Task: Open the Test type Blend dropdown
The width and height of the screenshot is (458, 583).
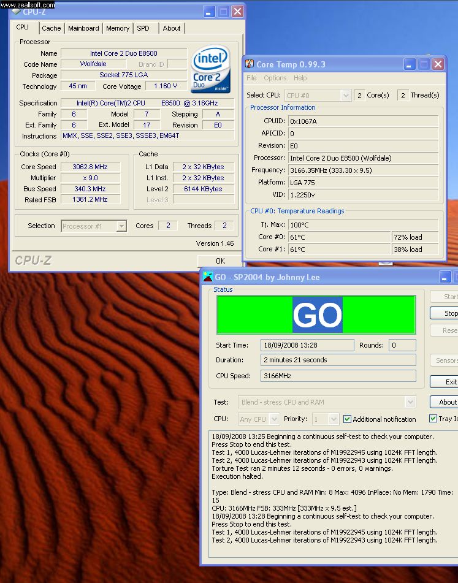Action: click(410, 402)
